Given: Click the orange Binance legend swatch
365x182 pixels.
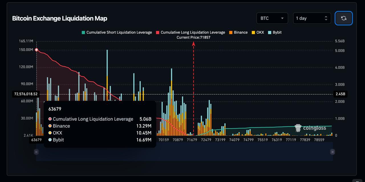Looking at the screenshot, I should tap(231, 32).
